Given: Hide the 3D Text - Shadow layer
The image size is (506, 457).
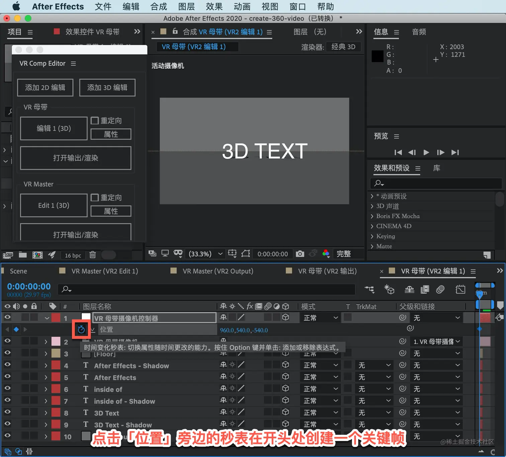Looking at the screenshot, I should (x=7, y=424).
